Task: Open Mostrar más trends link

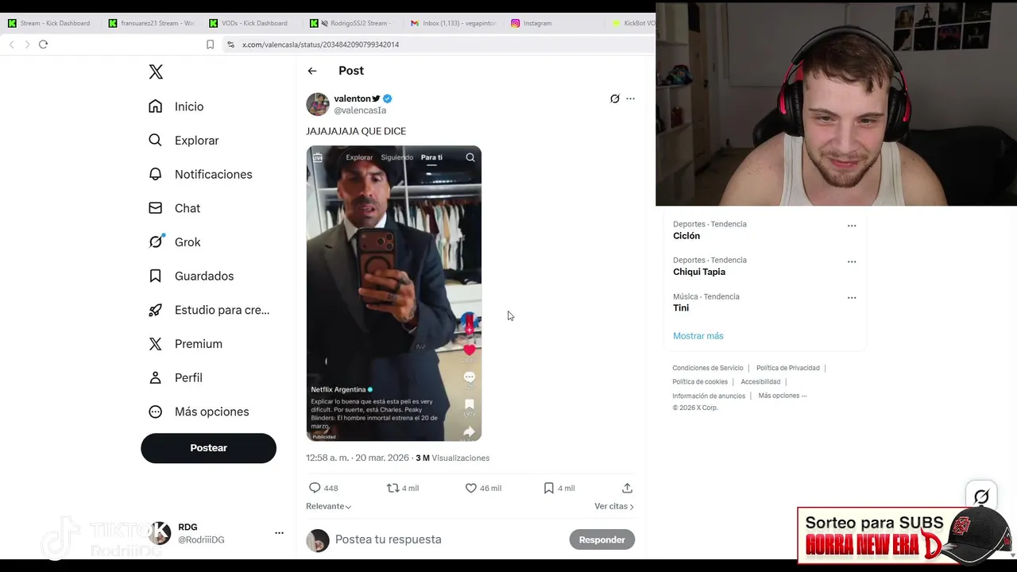Action: click(x=698, y=336)
